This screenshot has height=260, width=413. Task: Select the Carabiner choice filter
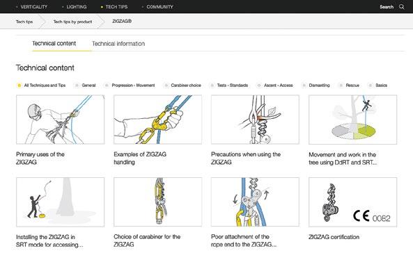coord(182,86)
